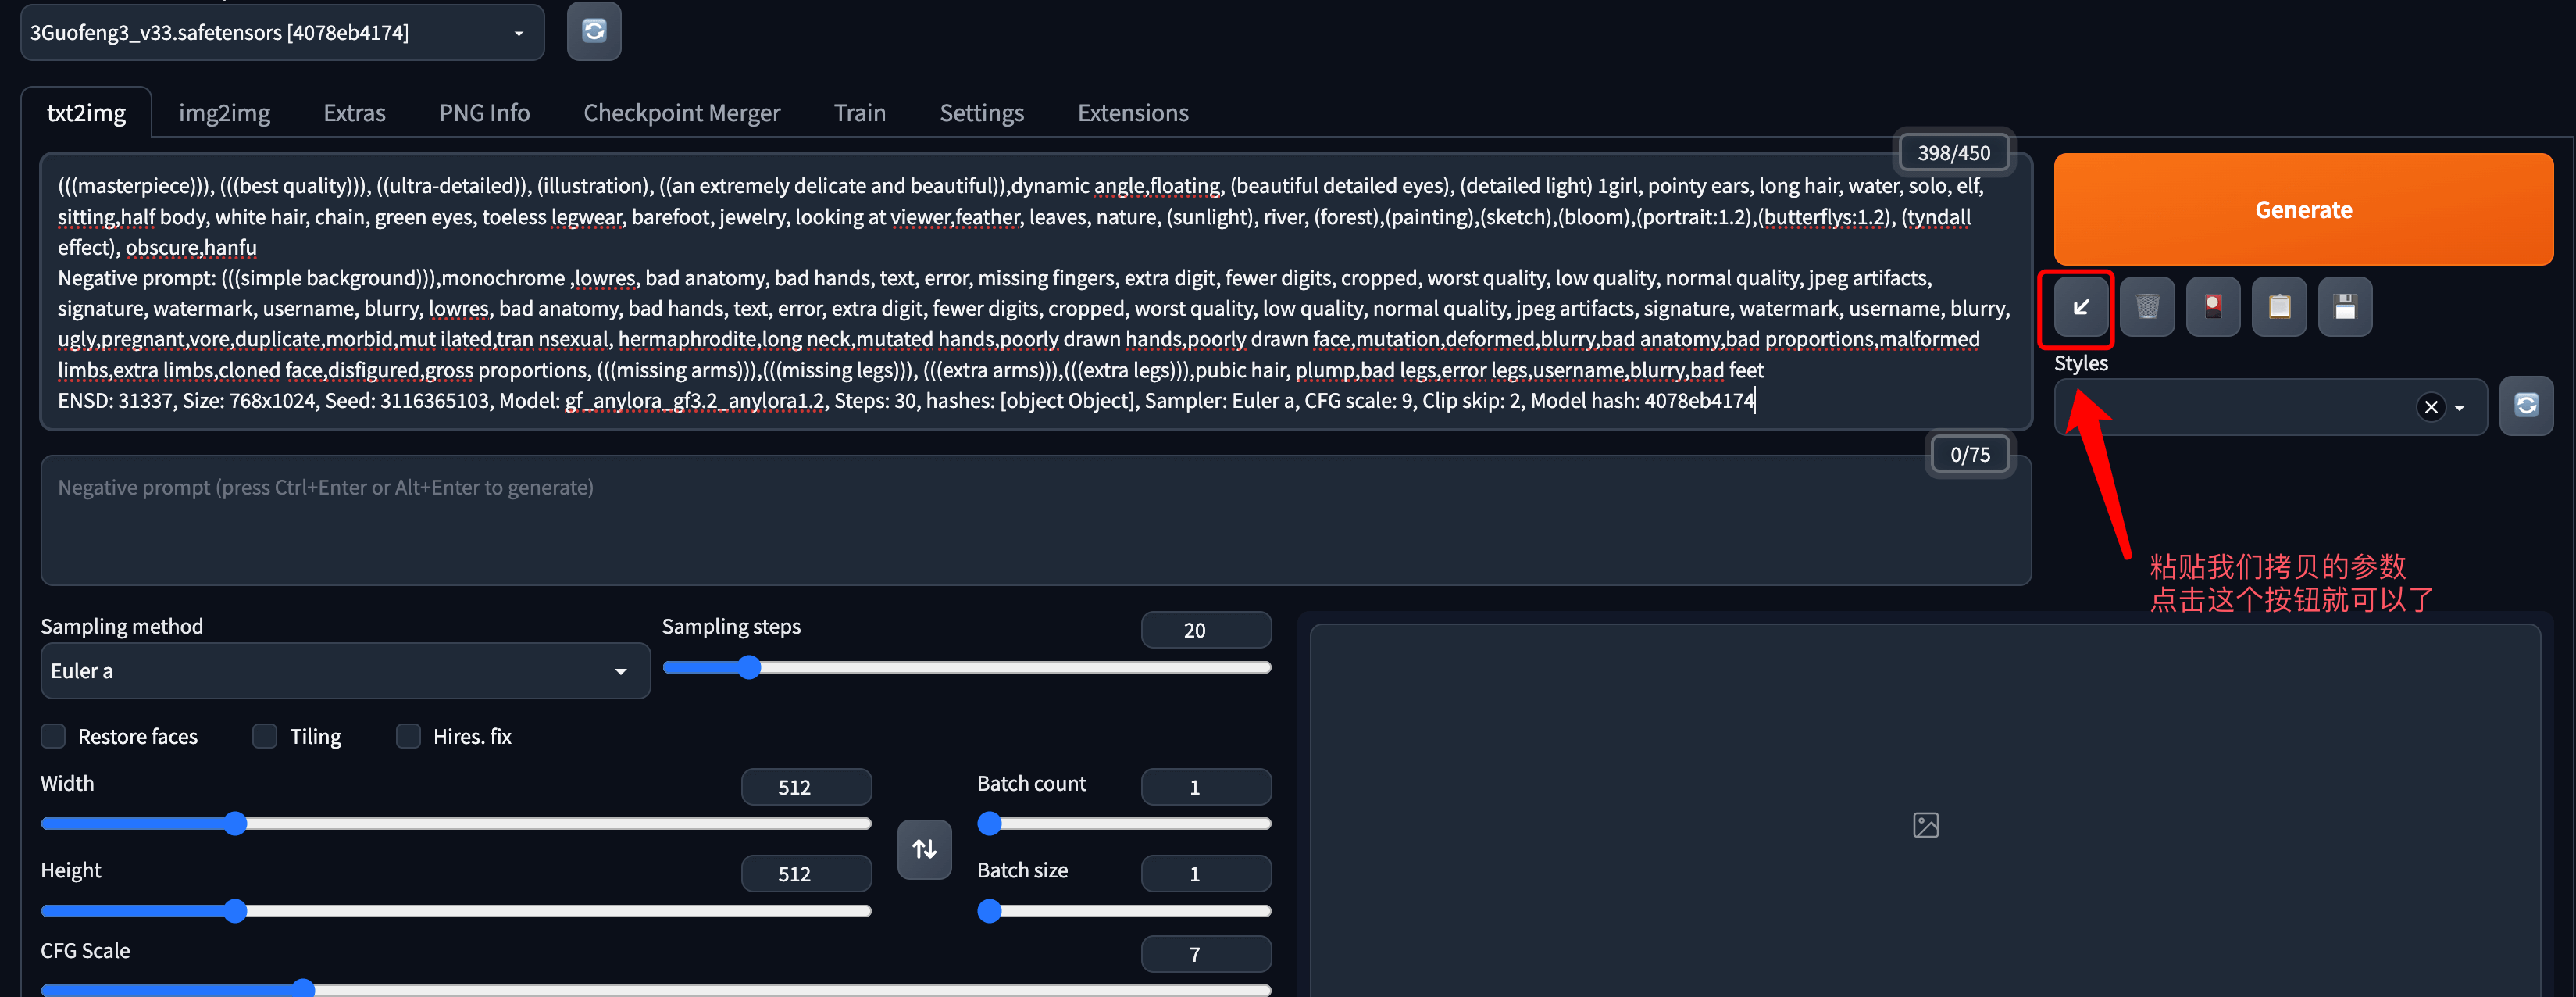Refresh the checkpoint list icon
2576x997 pixels.
coord(594,32)
